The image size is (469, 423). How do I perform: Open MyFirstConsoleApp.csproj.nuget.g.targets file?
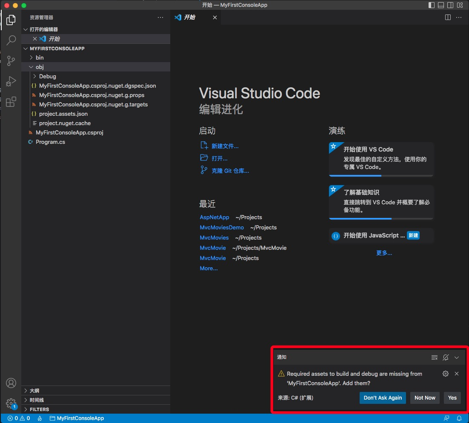coord(96,104)
